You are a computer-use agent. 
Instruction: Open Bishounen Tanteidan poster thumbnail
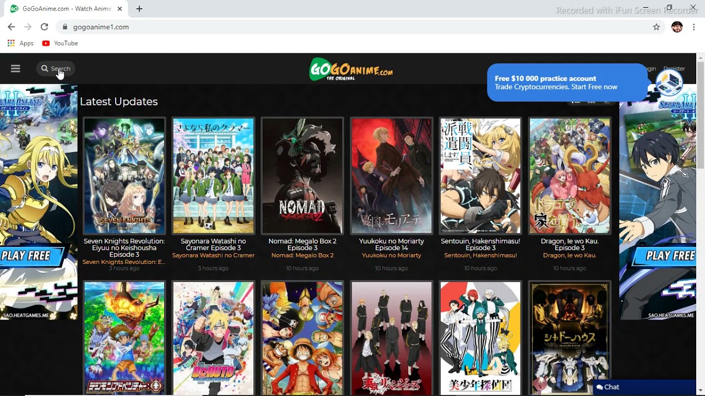481,338
